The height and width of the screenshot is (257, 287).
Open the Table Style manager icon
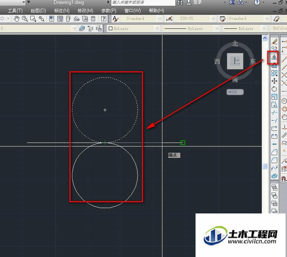(x=223, y=19)
